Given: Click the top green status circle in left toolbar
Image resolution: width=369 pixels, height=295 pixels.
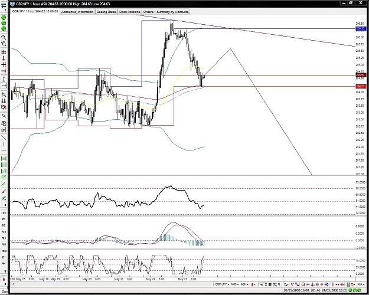Looking at the screenshot, I should (x=4, y=18).
